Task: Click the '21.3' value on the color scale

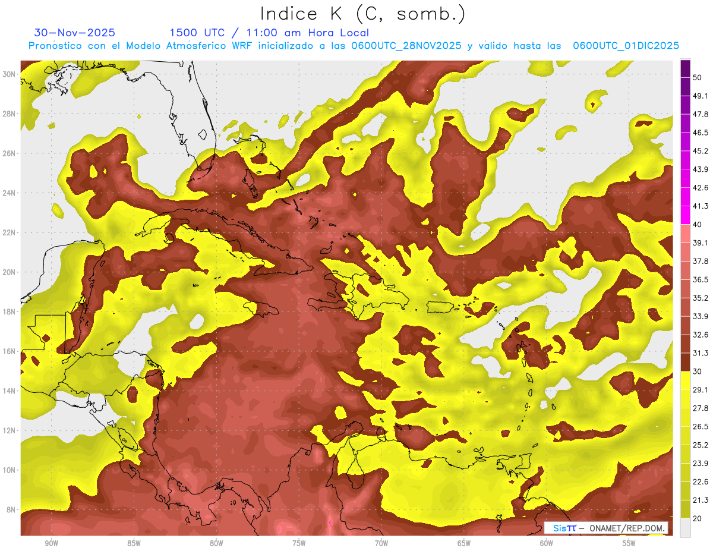Action: (701, 500)
